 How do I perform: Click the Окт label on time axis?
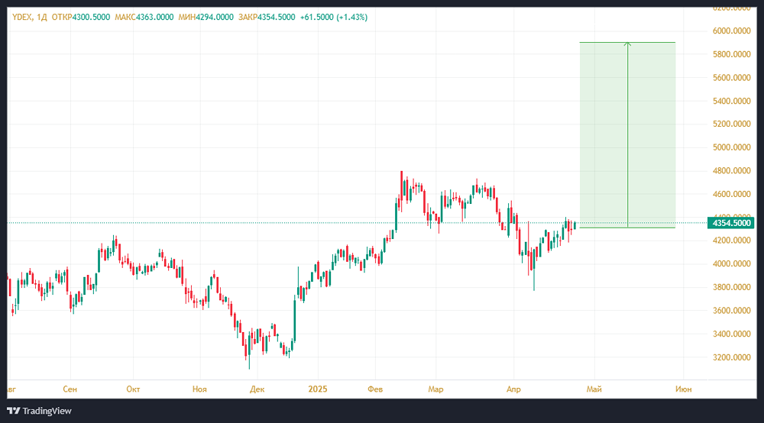pyautogui.click(x=133, y=389)
